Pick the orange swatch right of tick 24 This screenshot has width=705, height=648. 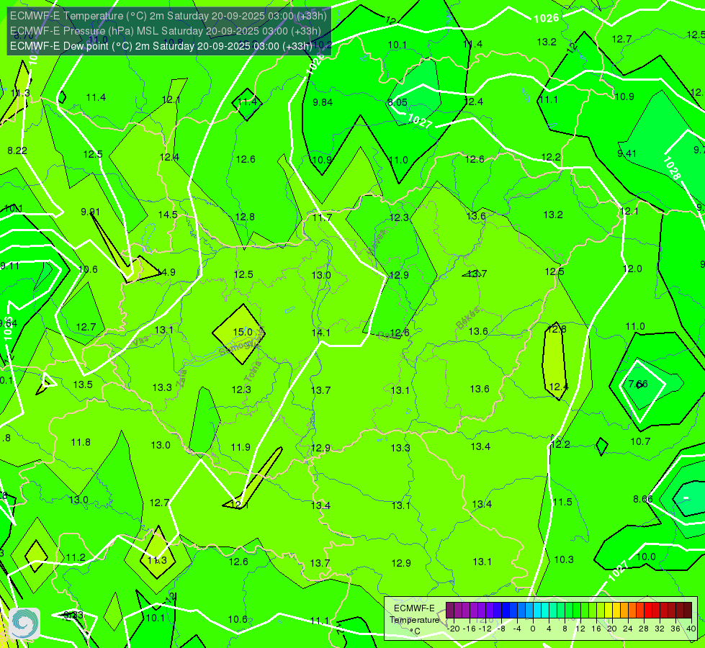pyautogui.click(x=632, y=611)
